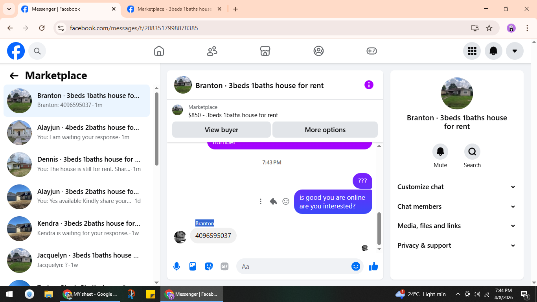Open the tab search dropdown arrow
The image size is (537, 302).
[x=9, y=9]
